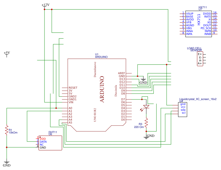Click the HX711 'AGND' pin label
Screen dimensions: 221x170
click(x=190, y=26)
